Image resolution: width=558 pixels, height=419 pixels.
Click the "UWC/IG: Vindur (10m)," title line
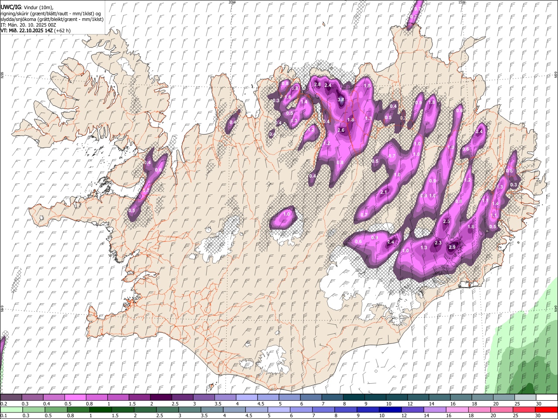coord(27,7)
